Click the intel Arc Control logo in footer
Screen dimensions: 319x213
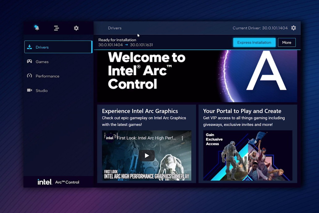tap(58, 182)
